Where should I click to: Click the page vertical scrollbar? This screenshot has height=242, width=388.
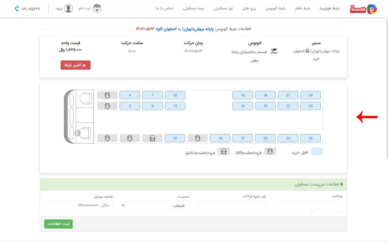pyautogui.click(x=387, y=89)
